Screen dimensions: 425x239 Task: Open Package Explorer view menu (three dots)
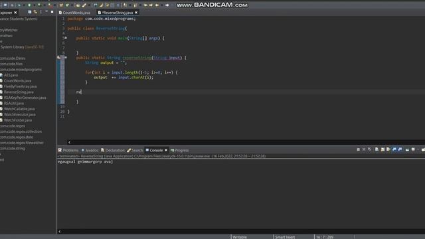pyautogui.click(x=41, y=12)
